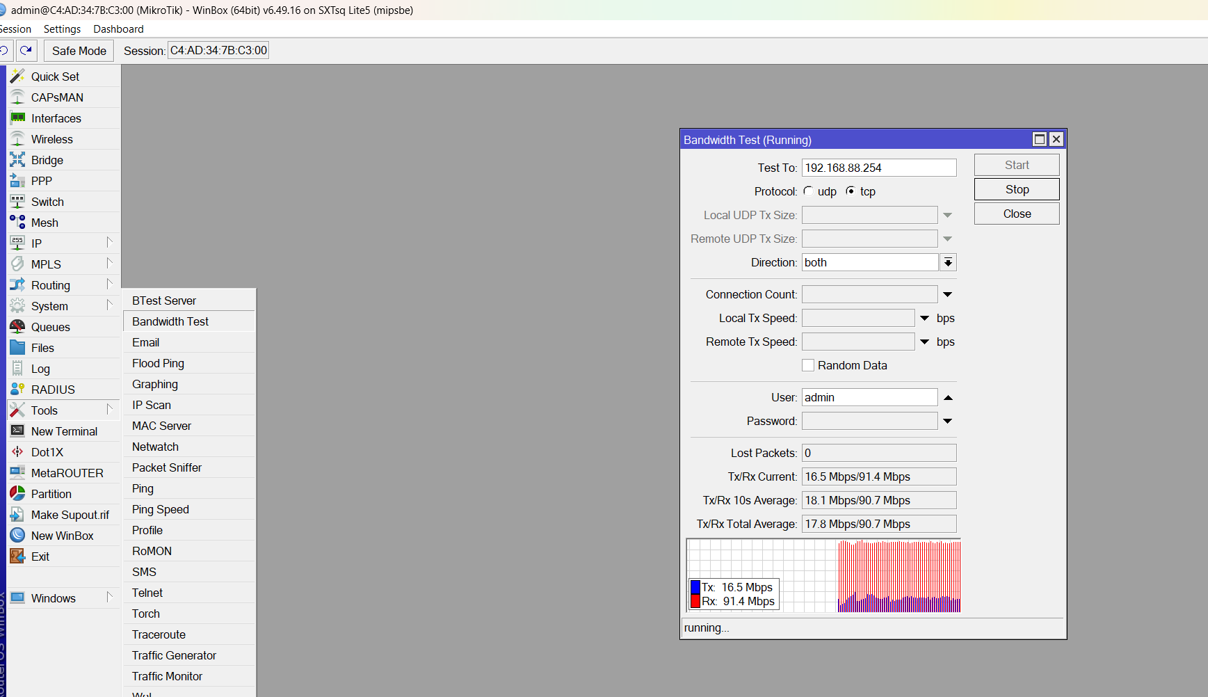Open the Dashboard menu

click(x=118, y=29)
